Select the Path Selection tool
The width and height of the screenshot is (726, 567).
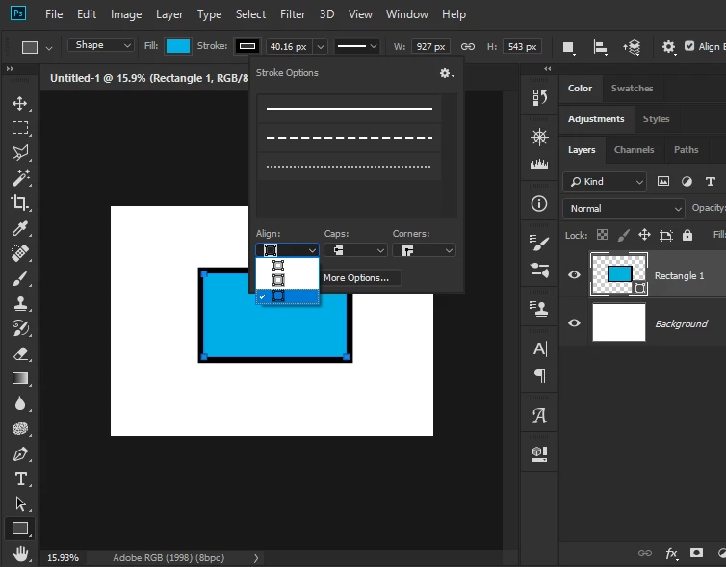pyautogui.click(x=20, y=503)
